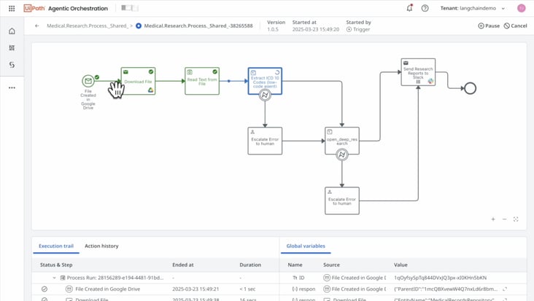
Task: Expand the Tenant langchaindemo dropdown
Action: (473, 8)
